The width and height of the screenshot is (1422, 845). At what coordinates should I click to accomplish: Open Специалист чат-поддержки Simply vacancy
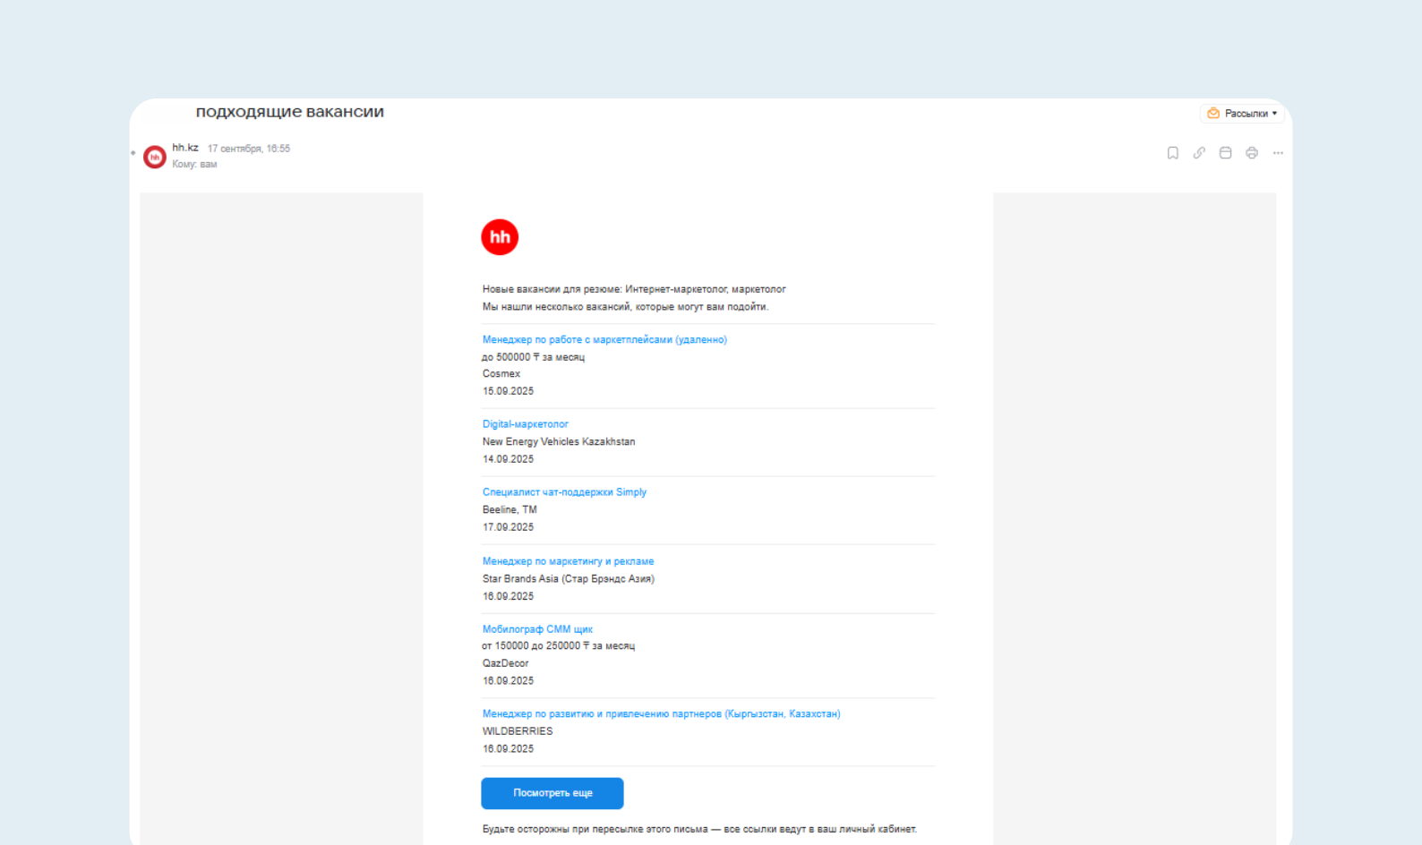pyautogui.click(x=564, y=492)
